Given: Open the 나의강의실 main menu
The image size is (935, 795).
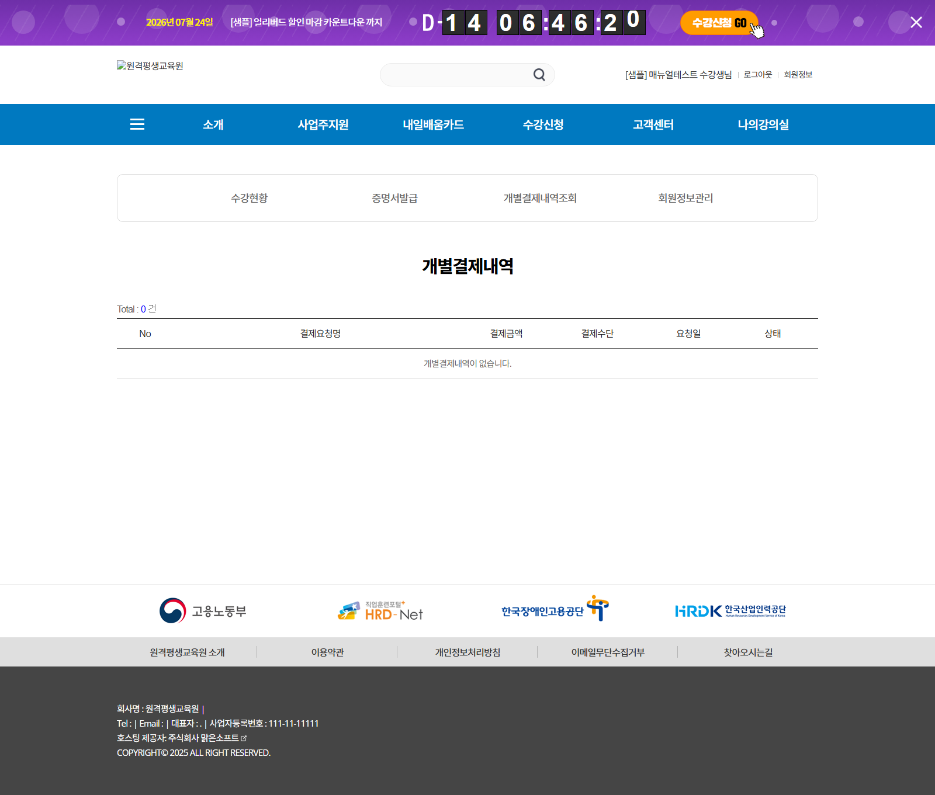Looking at the screenshot, I should pyautogui.click(x=763, y=124).
